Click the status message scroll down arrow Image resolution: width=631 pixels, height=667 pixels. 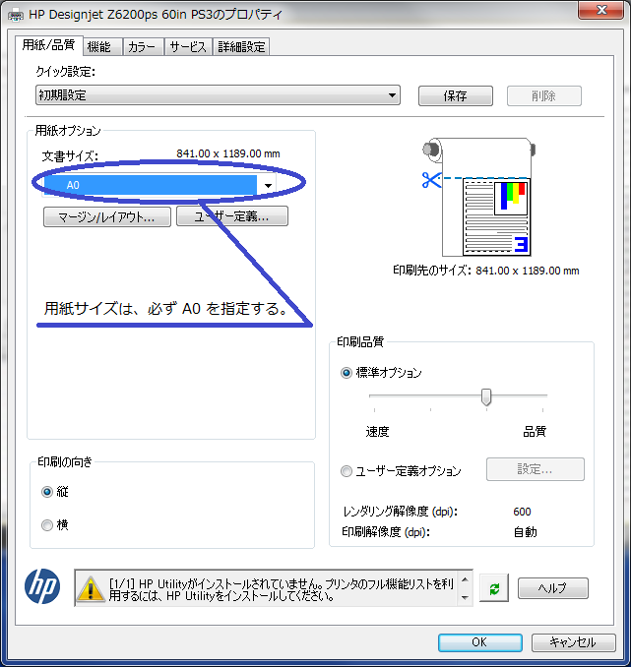pyautogui.click(x=465, y=598)
